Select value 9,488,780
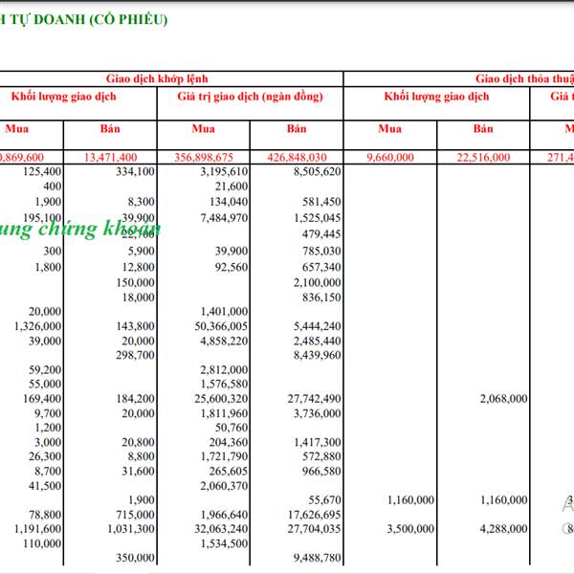Image resolution: width=574 pixels, height=574 pixels. 318,558
